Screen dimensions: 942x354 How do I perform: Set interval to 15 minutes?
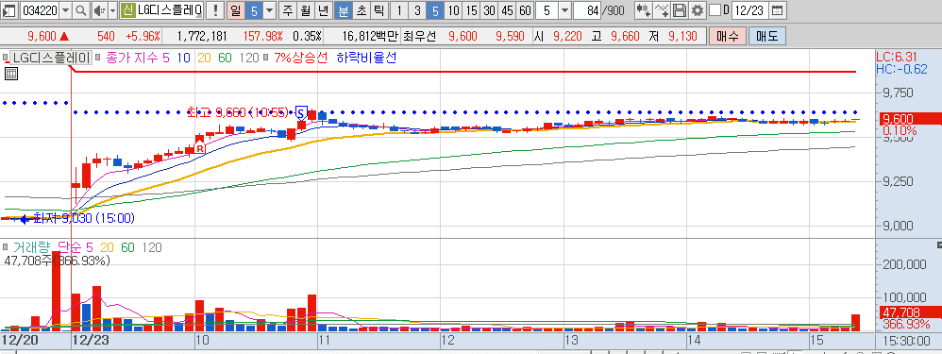click(472, 9)
